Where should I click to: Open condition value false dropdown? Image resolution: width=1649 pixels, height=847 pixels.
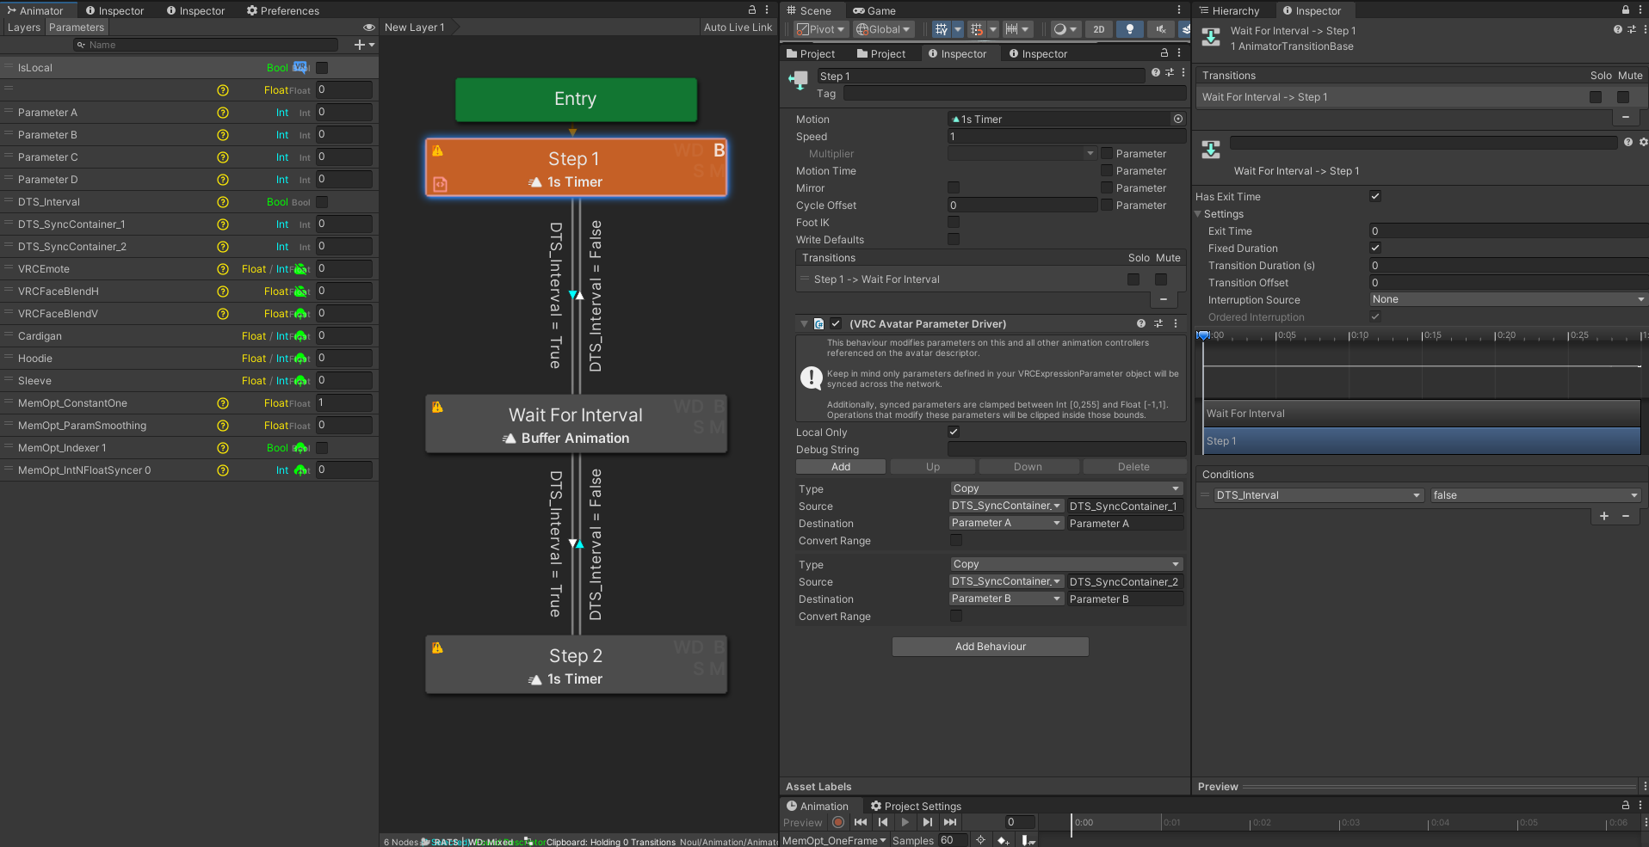coord(1535,495)
